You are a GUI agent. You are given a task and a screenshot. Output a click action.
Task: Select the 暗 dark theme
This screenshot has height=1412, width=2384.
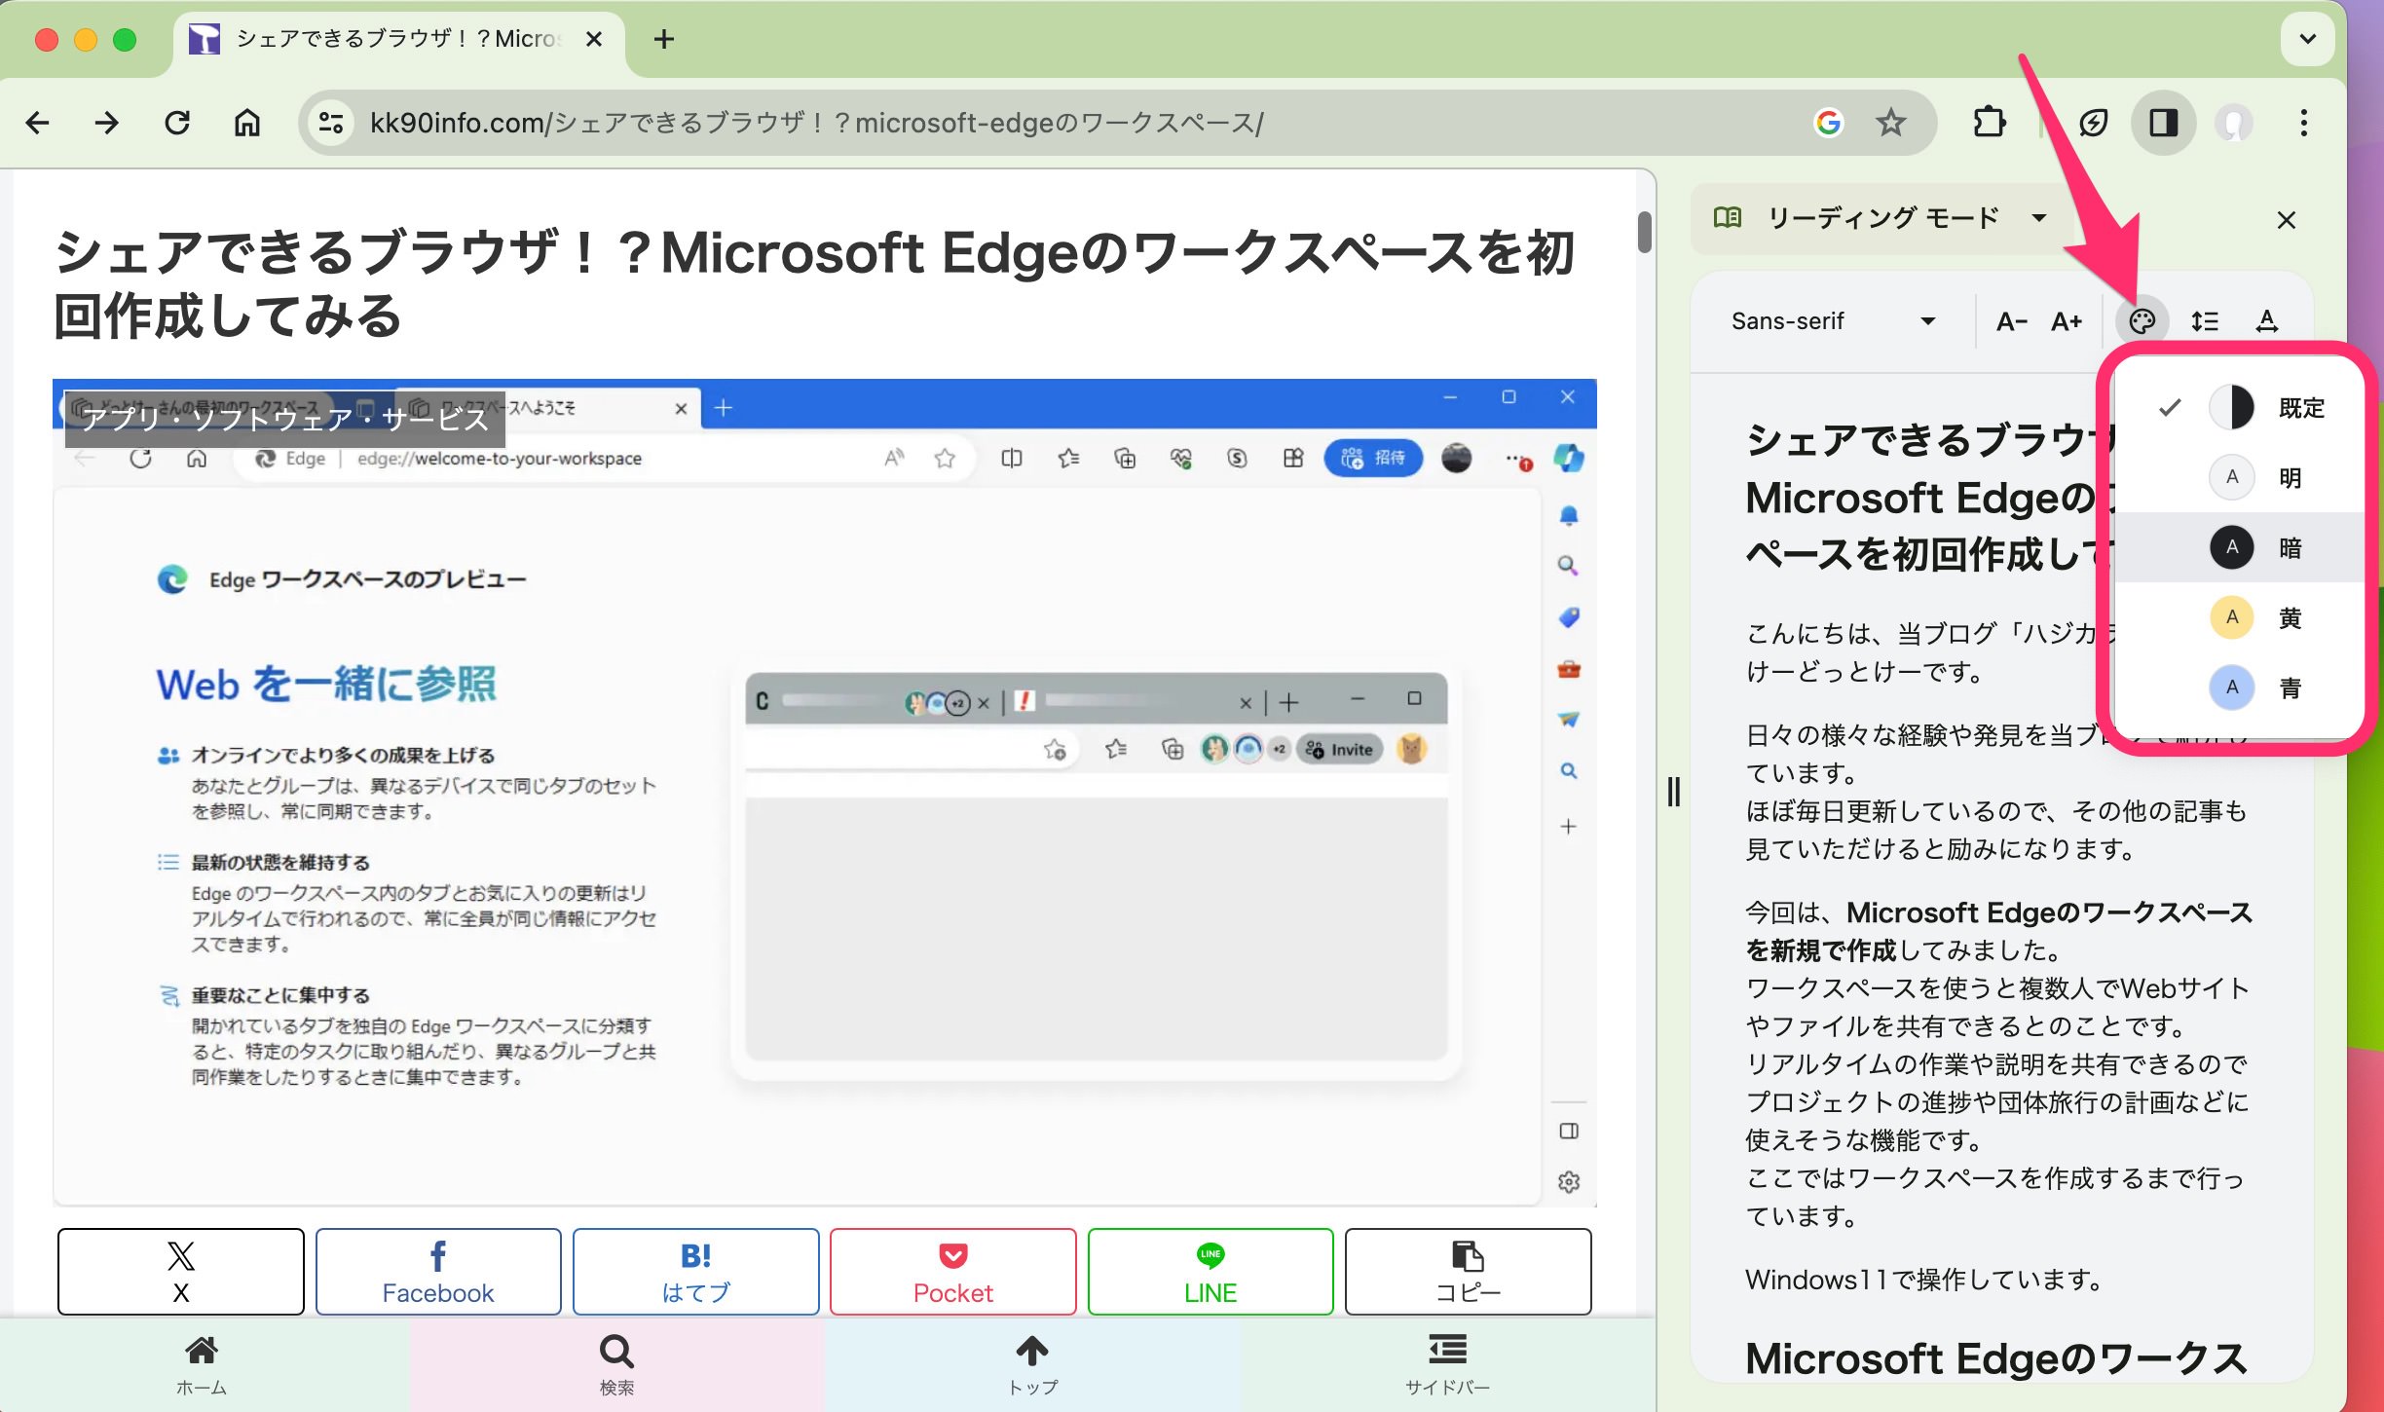pos(2240,547)
